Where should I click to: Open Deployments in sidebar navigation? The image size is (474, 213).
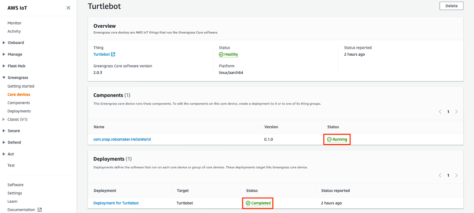coord(19,111)
